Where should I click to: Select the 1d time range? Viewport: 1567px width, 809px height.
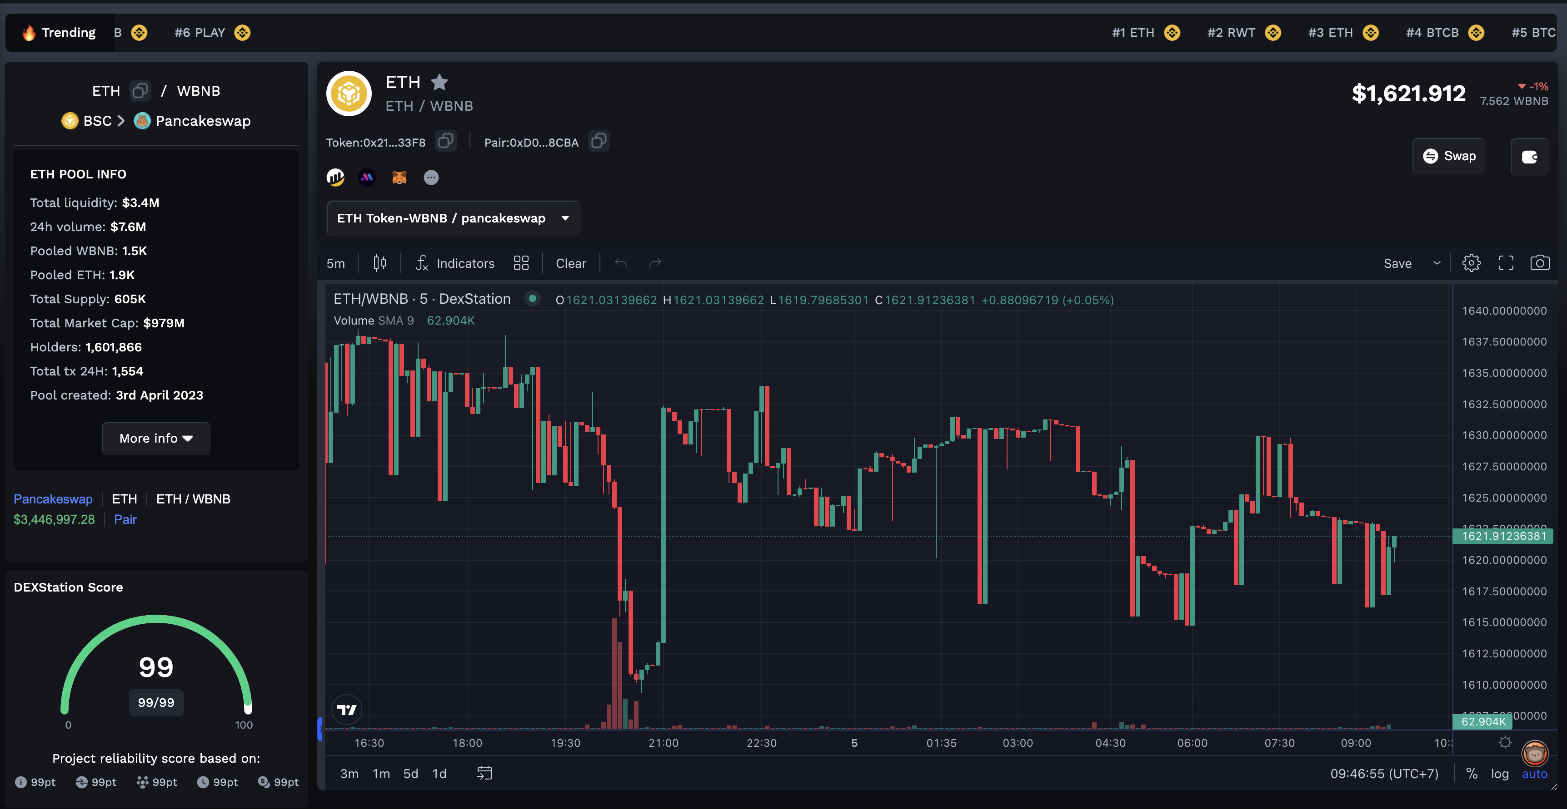click(439, 774)
